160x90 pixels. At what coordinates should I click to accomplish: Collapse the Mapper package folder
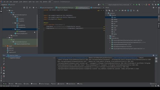(13, 29)
